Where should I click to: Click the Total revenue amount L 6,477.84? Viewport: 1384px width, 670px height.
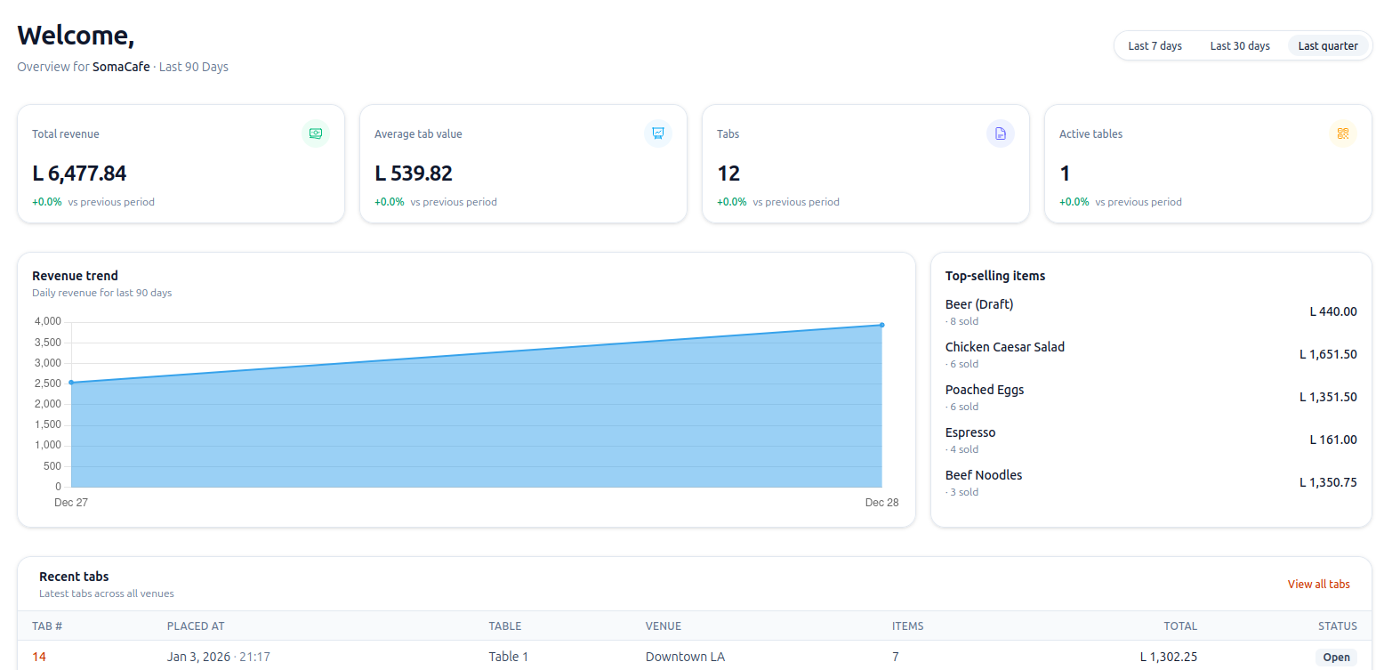pos(79,174)
